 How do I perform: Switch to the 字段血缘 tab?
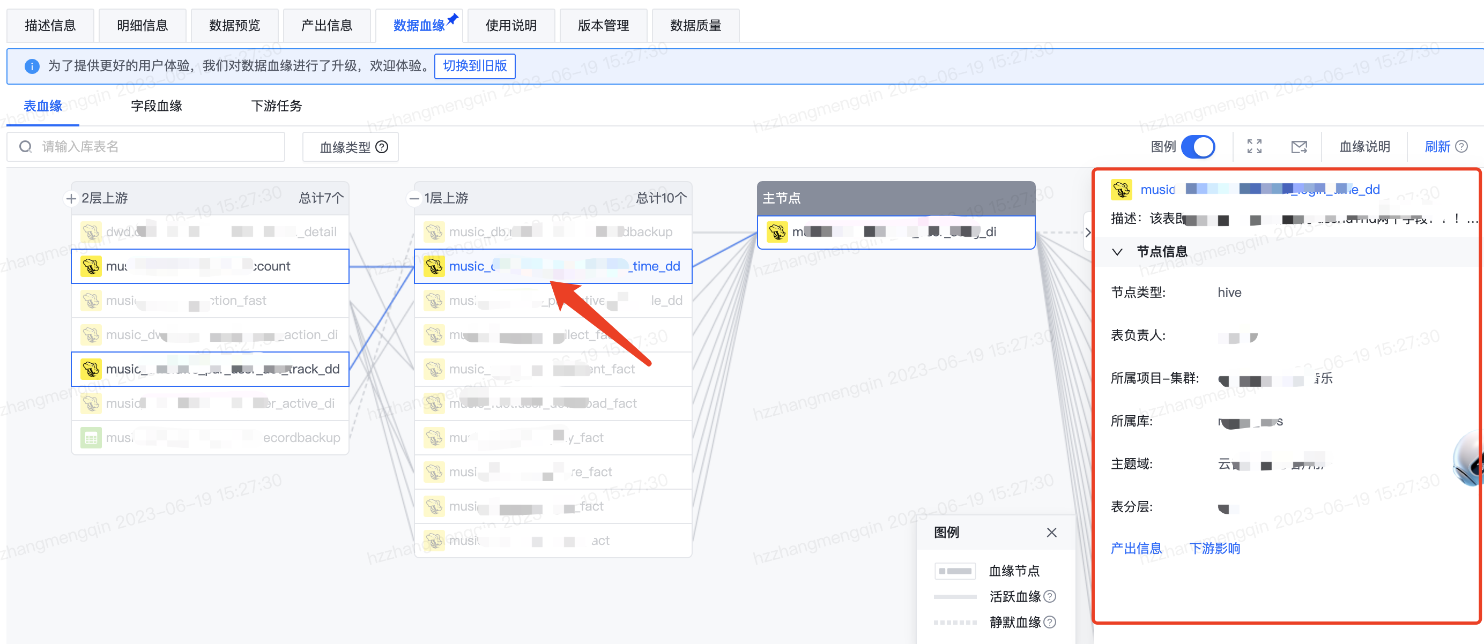coord(155,106)
